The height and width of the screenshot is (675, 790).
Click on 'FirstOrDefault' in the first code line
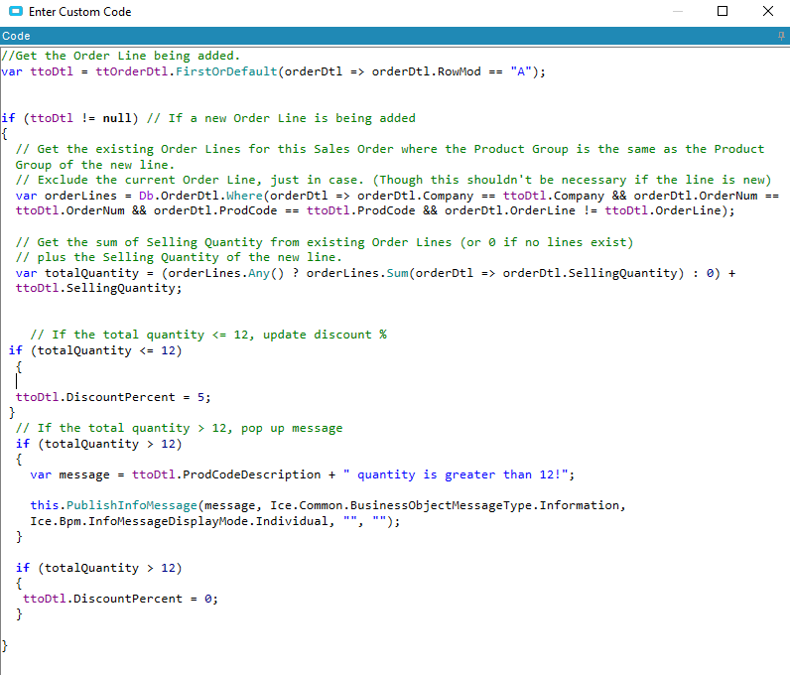click(x=226, y=71)
